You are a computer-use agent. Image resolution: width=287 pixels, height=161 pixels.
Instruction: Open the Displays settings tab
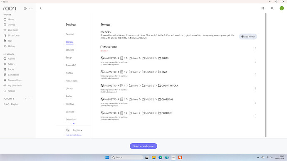70,104
